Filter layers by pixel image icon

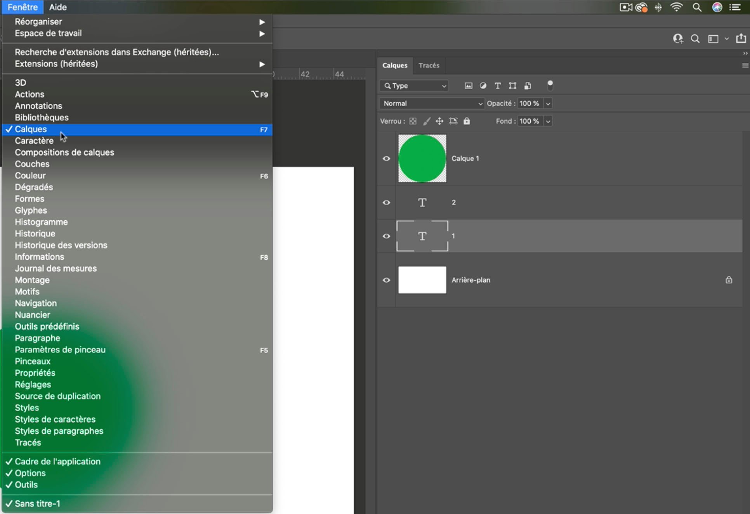tap(469, 86)
